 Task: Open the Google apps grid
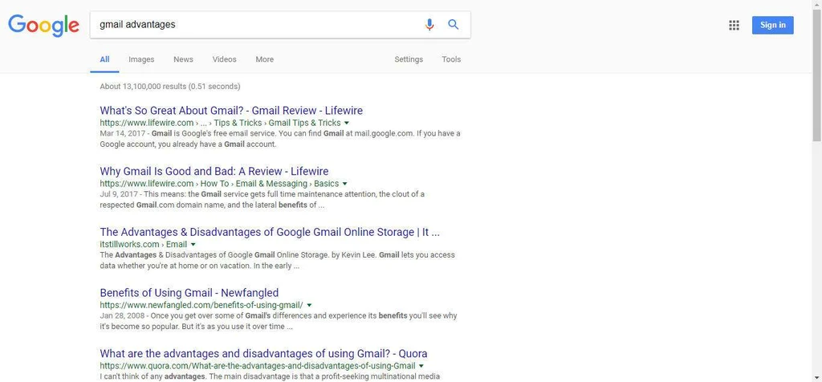point(734,25)
